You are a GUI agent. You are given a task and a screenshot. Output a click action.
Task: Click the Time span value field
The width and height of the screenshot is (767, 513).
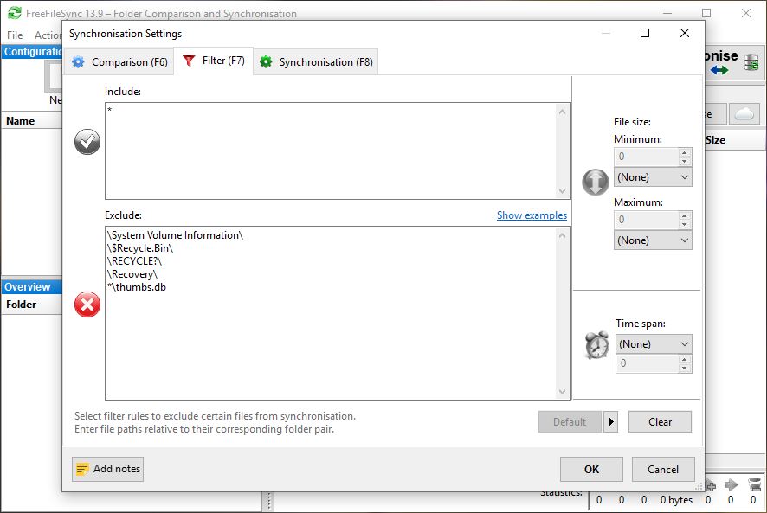point(648,363)
